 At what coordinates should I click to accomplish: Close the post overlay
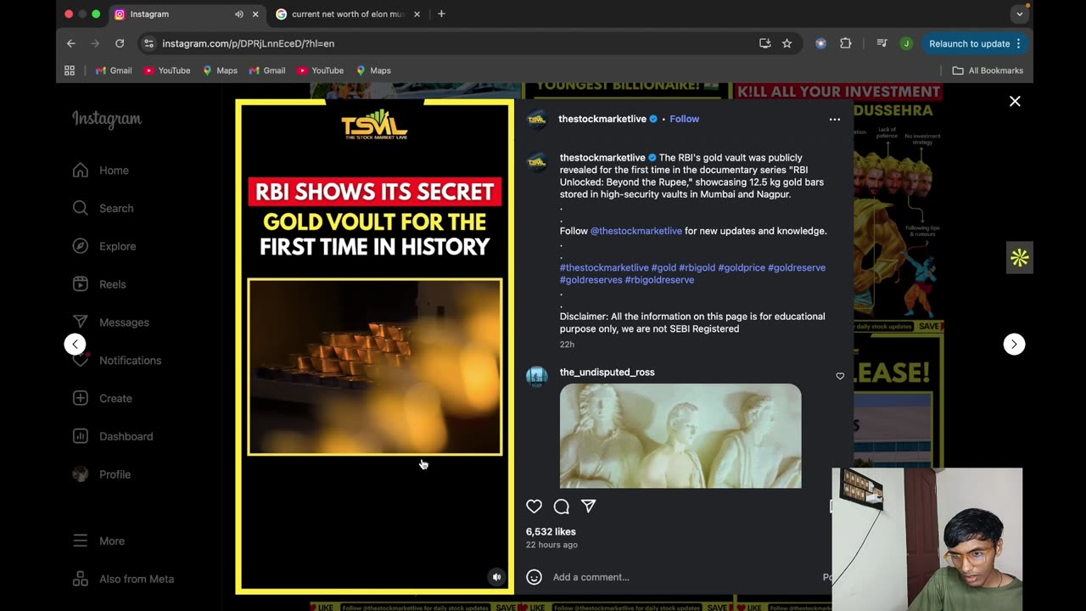(x=1015, y=101)
